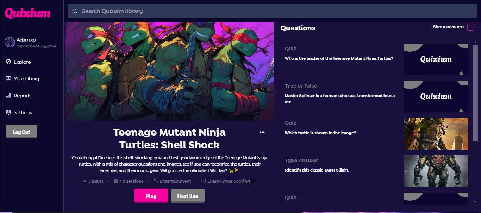Image resolution: width=481 pixels, height=213 pixels.
Task: Click the help icon after Exam-Style Scoring
Action: click(x=254, y=181)
